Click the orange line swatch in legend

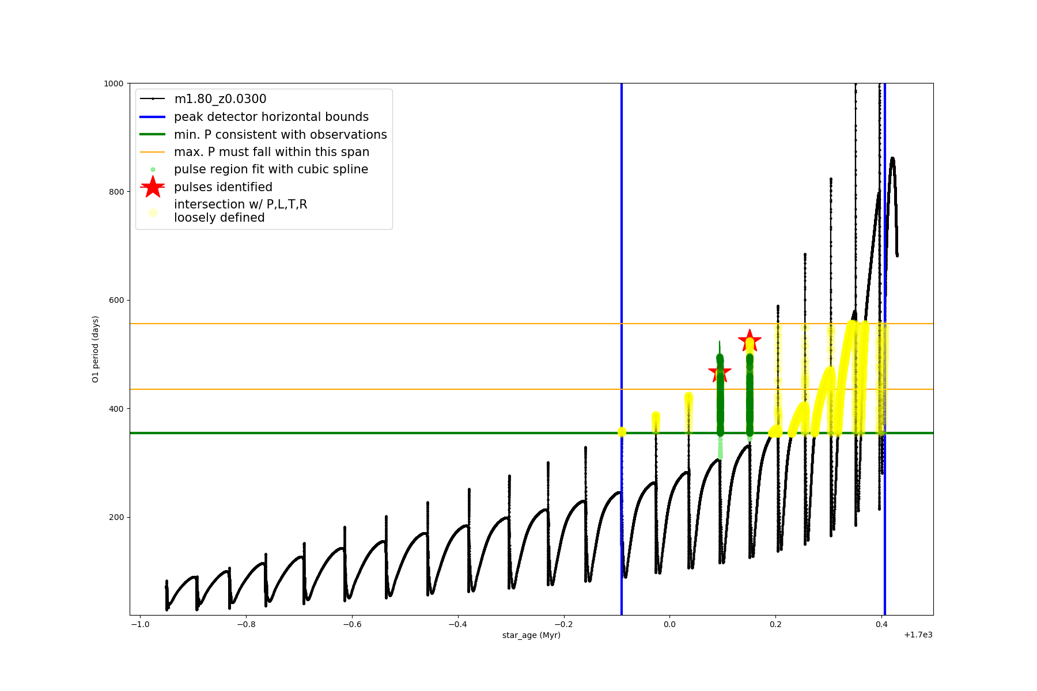[x=153, y=152]
